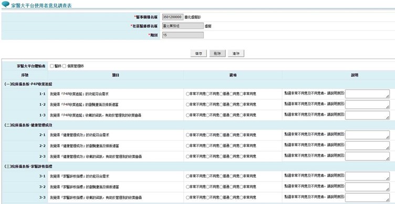395x204 pixels.
Task: Select 非常同意 for question 3-2
Action: coord(241,187)
